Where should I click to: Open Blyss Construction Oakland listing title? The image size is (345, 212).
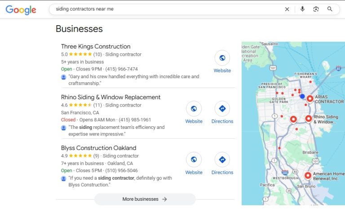98,148
